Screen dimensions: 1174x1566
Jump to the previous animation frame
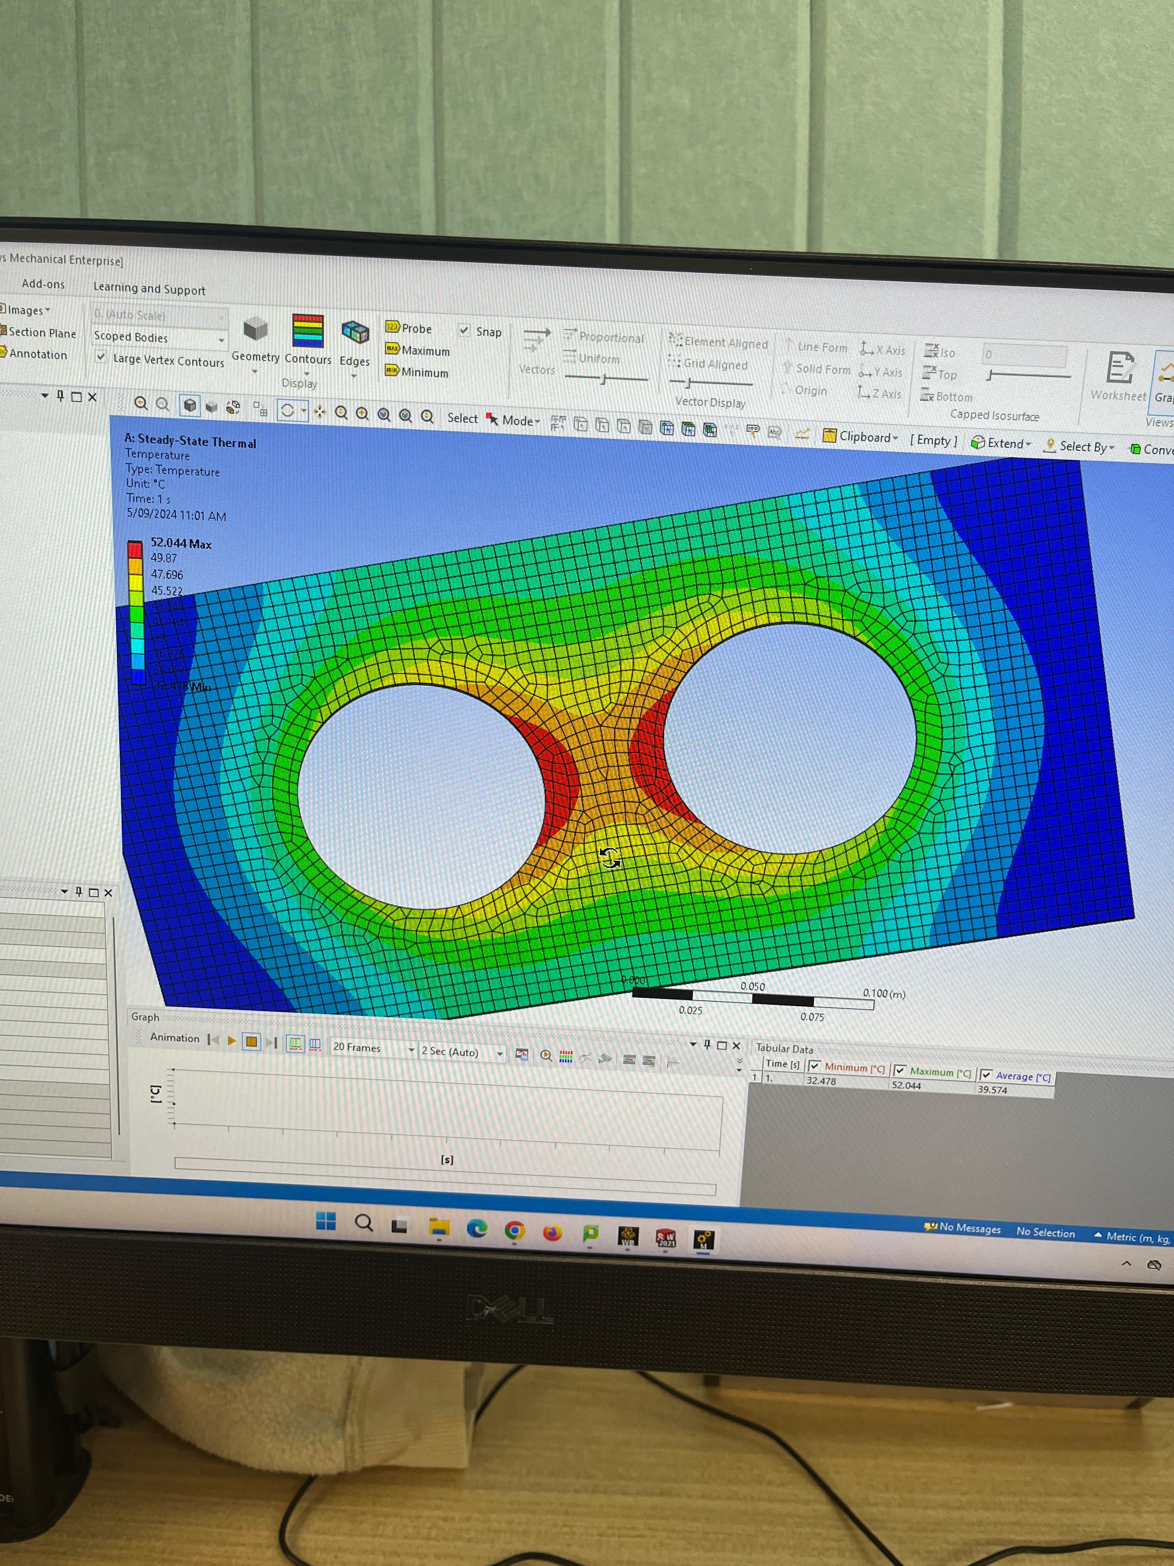coord(213,1039)
